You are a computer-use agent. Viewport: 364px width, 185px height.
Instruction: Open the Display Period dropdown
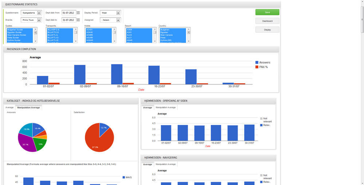[x=110, y=13]
